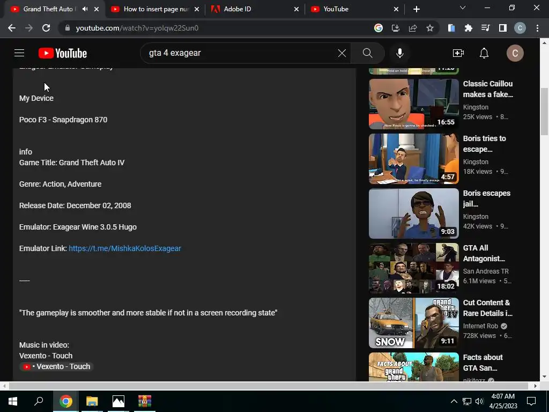
Task: Click the horizontal scrollbar at page bottom
Action: pos(269,386)
